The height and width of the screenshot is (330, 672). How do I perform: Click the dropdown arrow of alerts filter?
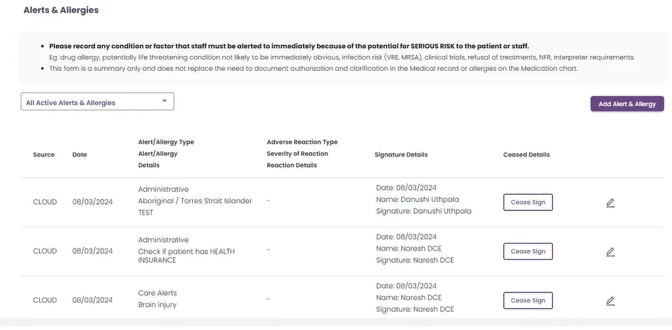click(164, 101)
